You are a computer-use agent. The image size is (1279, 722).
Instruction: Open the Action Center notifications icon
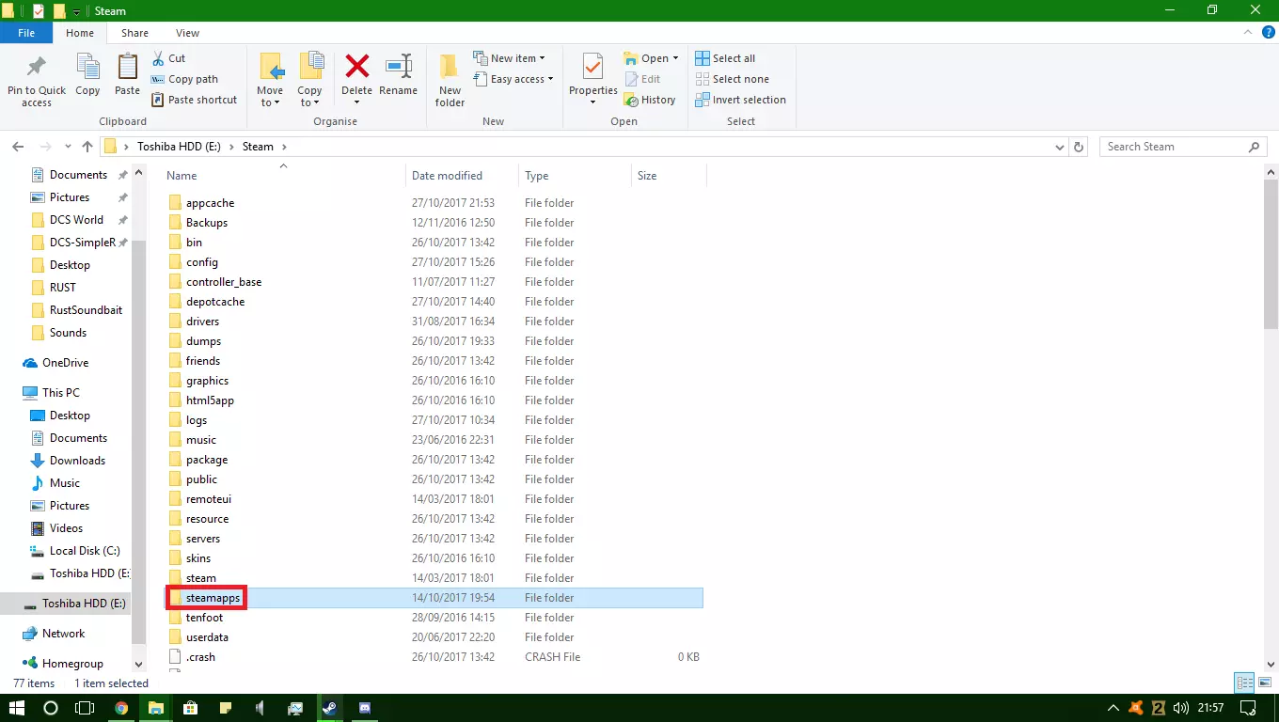1248,708
